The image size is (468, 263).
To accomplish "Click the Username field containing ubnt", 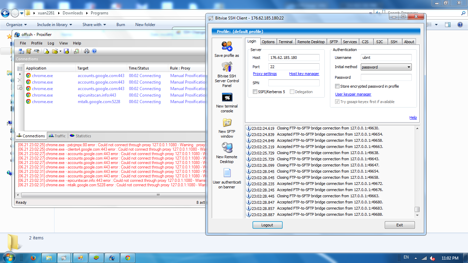I will [x=386, y=58].
